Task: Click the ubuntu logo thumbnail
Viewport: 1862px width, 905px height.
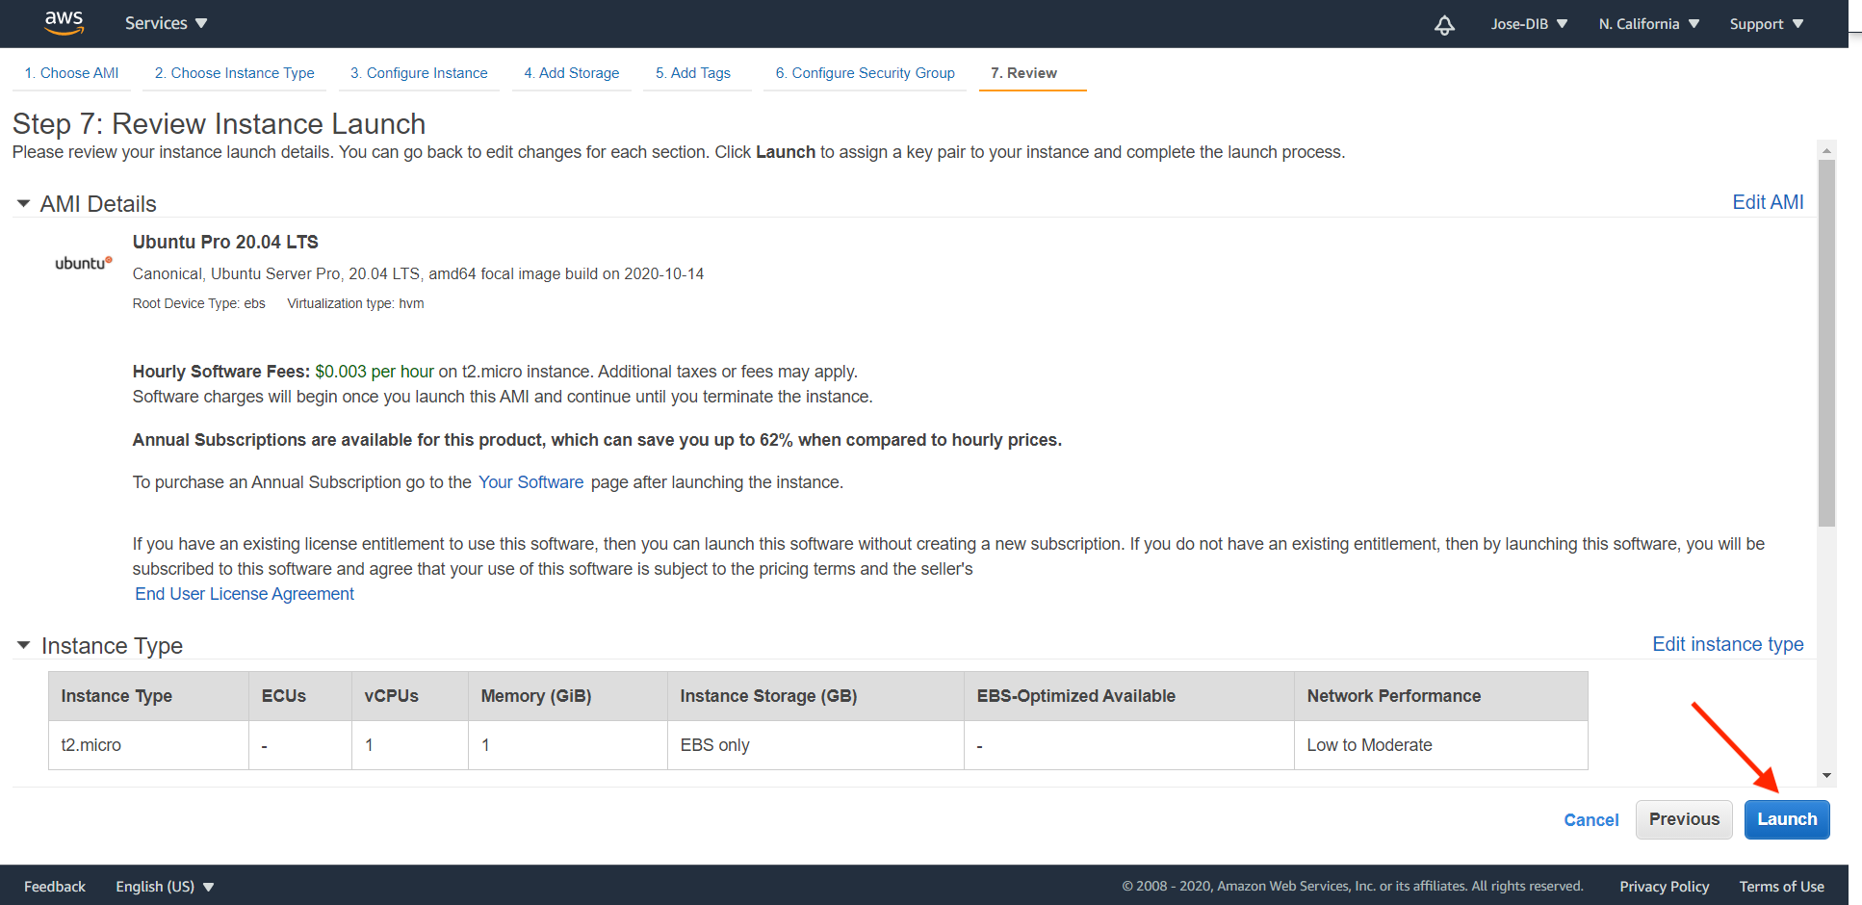Action: click(84, 263)
